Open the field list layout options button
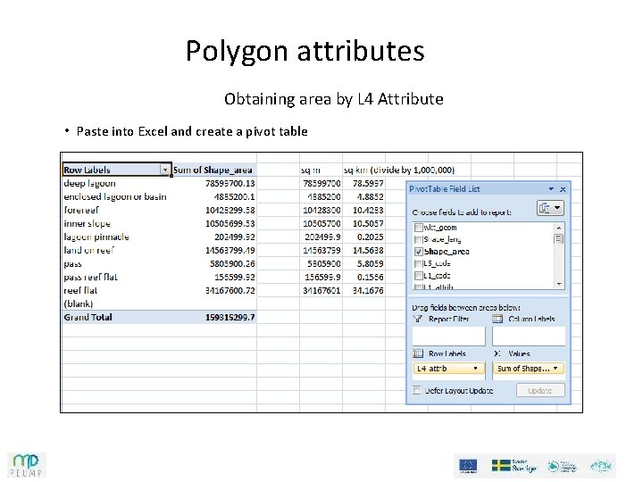 click(x=550, y=208)
